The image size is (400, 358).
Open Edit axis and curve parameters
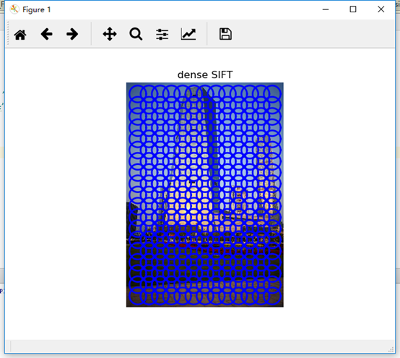188,34
